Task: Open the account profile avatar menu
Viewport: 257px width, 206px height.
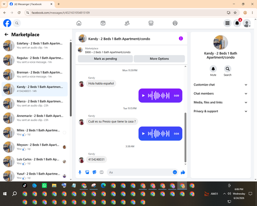Action: pyautogui.click(x=247, y=23)
